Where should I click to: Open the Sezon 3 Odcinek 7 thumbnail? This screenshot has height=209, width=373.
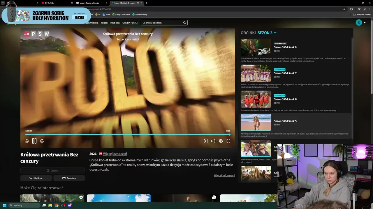[x=256, y=73]
